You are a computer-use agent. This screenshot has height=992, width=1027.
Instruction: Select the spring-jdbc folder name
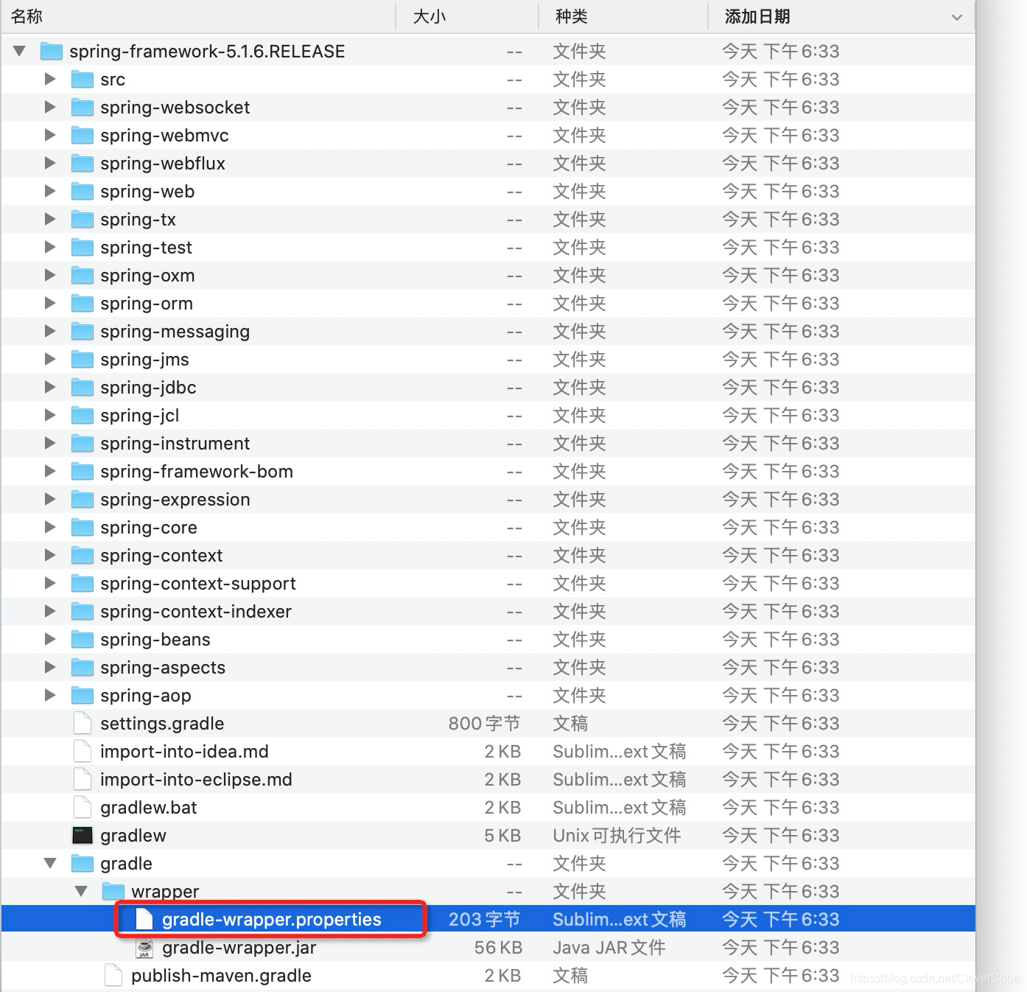[148, 388]
